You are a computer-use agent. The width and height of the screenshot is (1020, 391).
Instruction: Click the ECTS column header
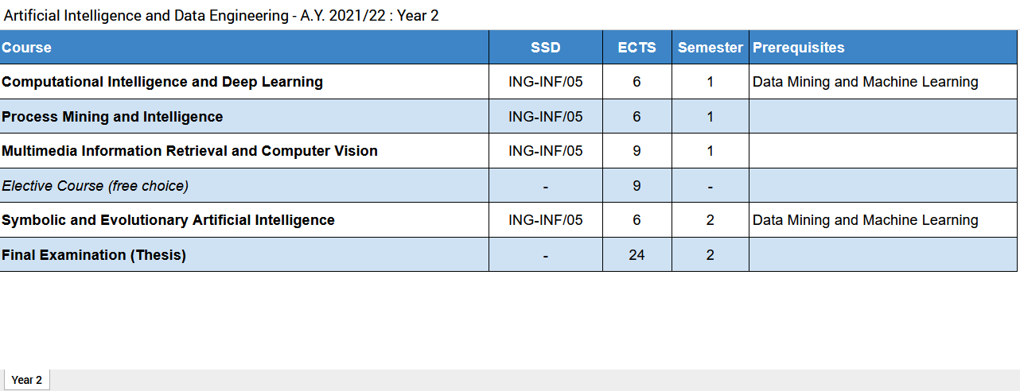pyautogui.click(x=637, y=48)
